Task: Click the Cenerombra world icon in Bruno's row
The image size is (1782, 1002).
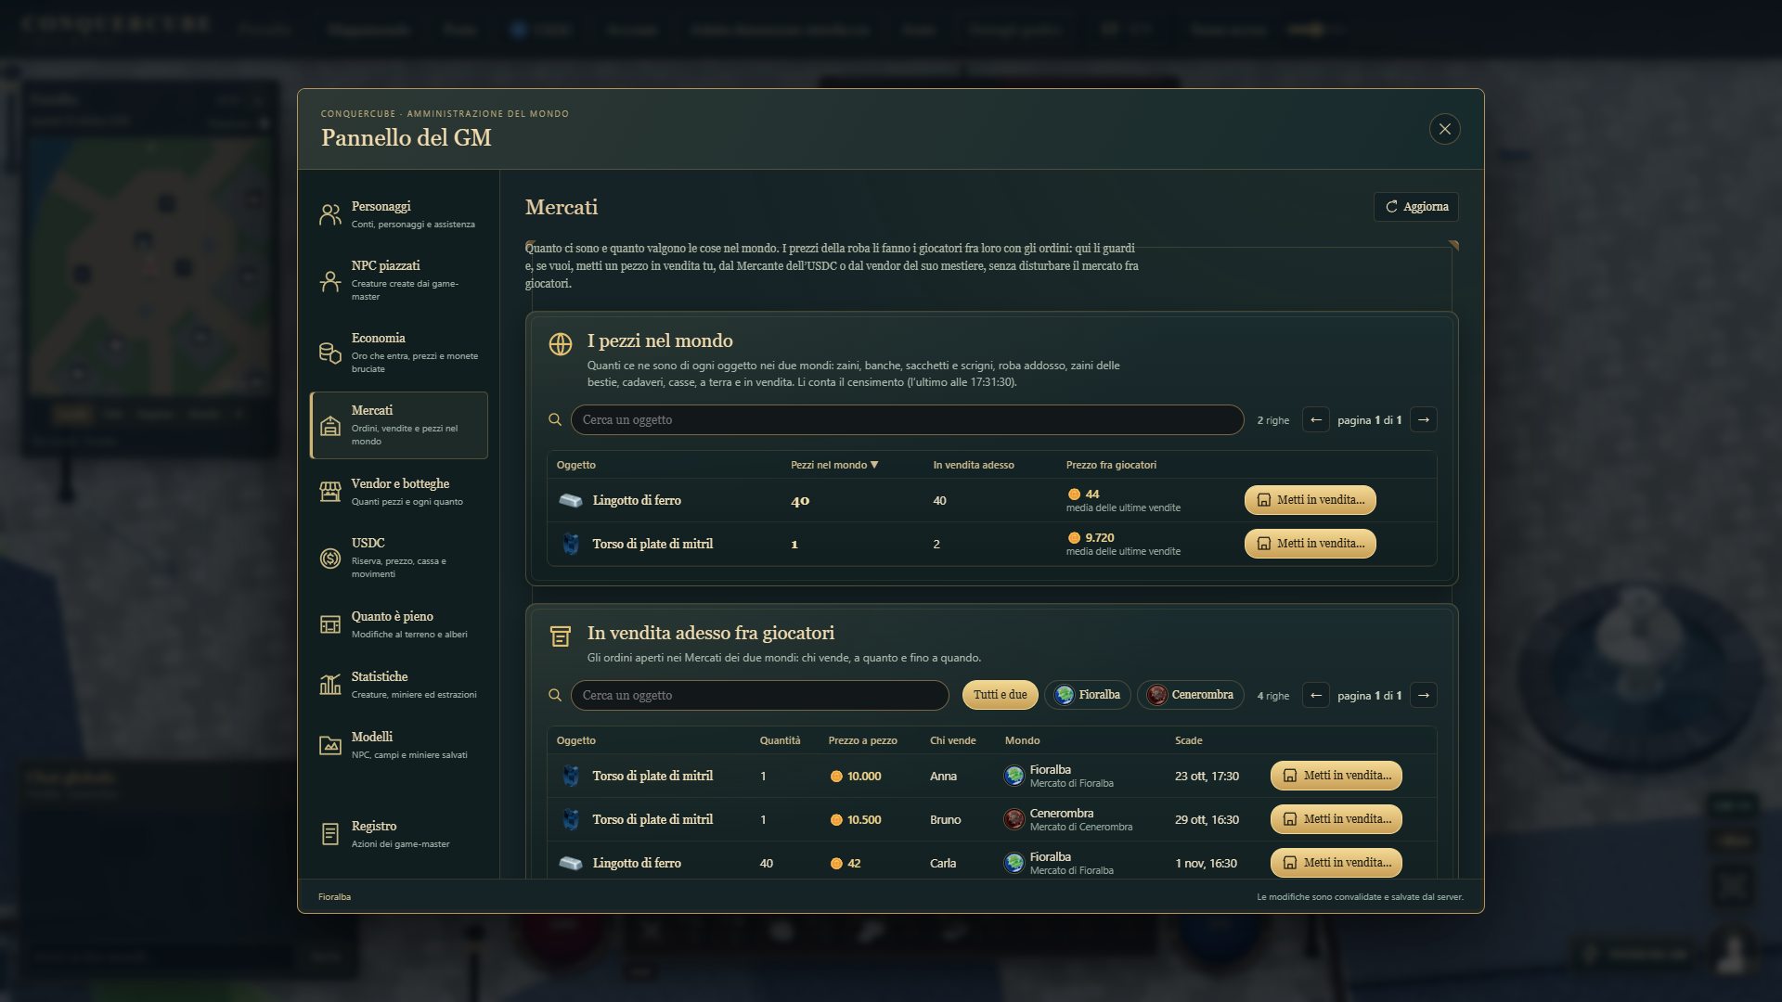Action: point(1014,819)
